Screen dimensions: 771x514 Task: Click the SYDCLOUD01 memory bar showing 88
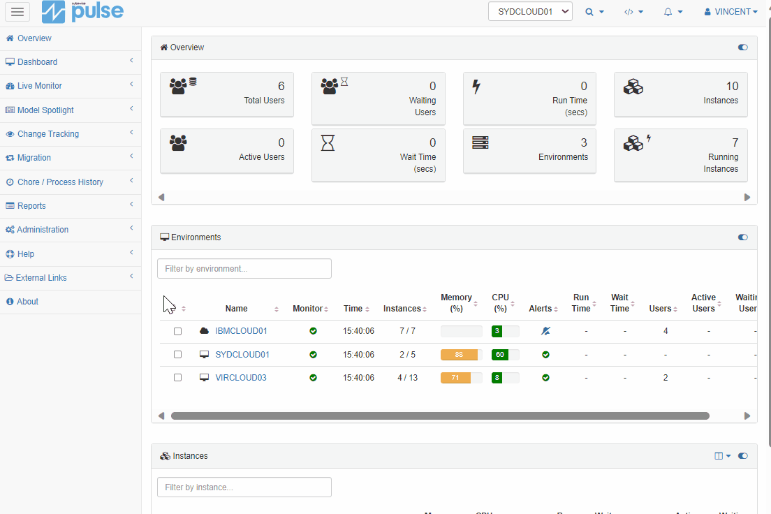tap(461, 355)
